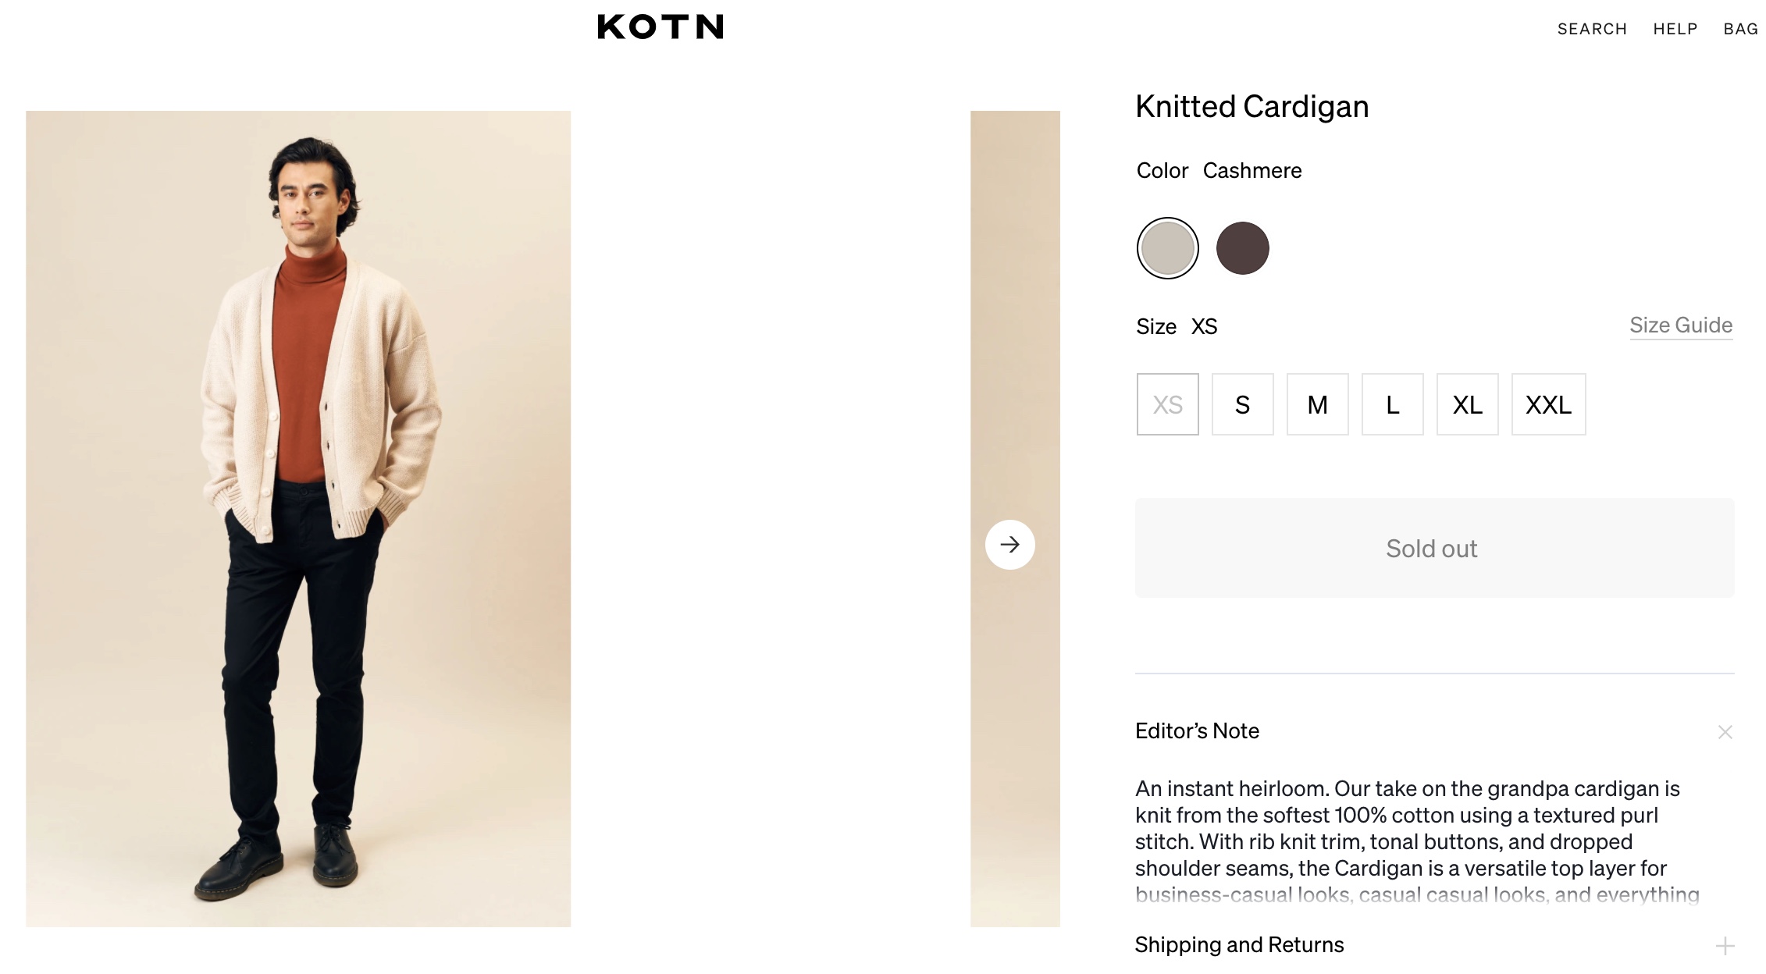Click the Editor's Note heading
The height and width of the screenshot is (974, 1766).
point(1197,731)
